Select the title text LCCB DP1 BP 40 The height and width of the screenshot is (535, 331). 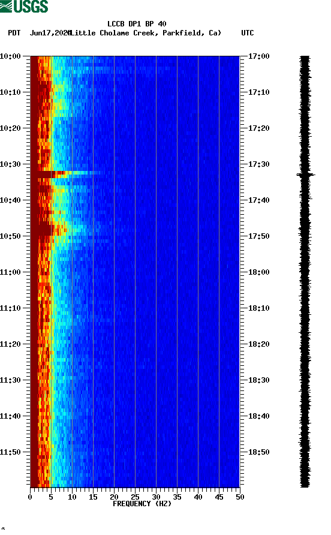click(137, 24)
